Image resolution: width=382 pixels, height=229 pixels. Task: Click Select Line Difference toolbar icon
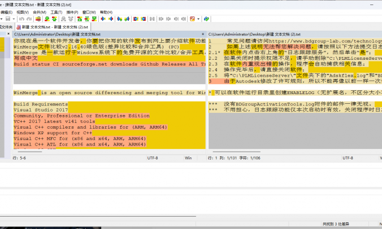38,19
